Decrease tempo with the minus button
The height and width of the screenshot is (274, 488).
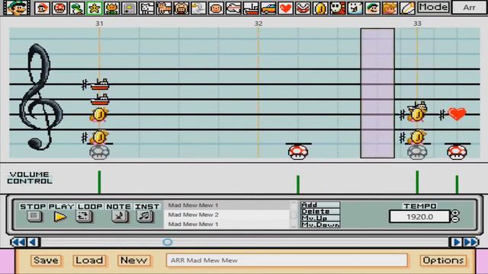[x=455, y=219]
